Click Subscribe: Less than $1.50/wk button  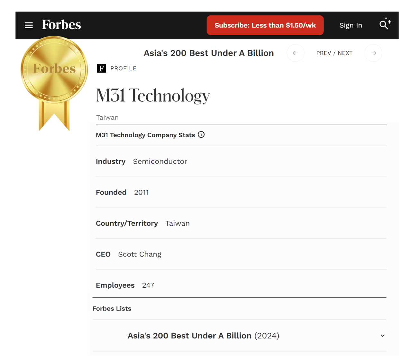265,25
